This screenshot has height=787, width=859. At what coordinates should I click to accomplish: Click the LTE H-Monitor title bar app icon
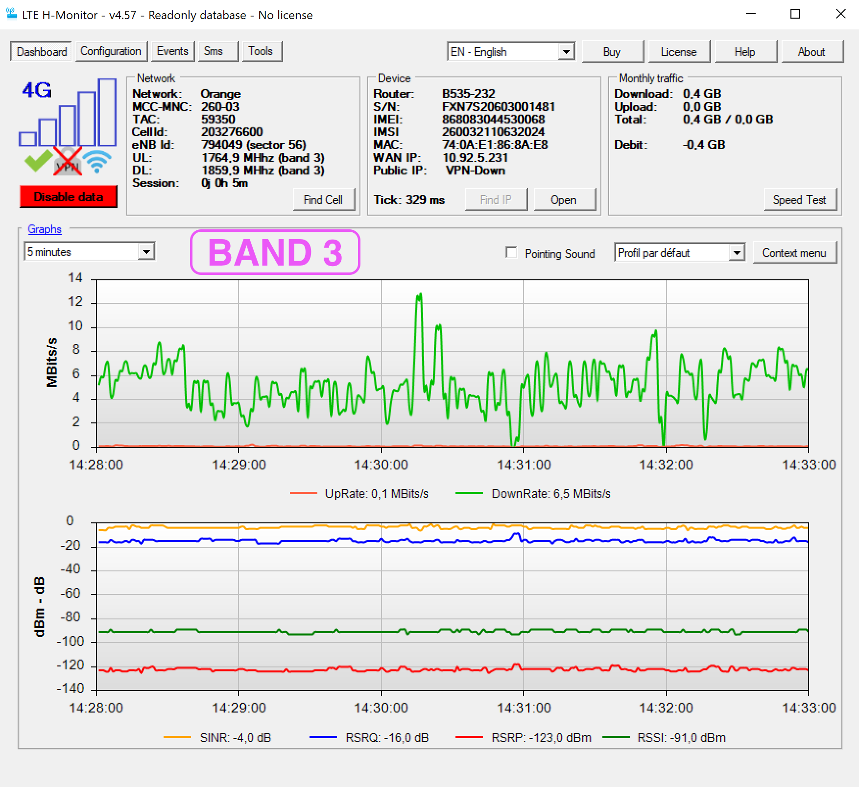(x=12, y=14)
